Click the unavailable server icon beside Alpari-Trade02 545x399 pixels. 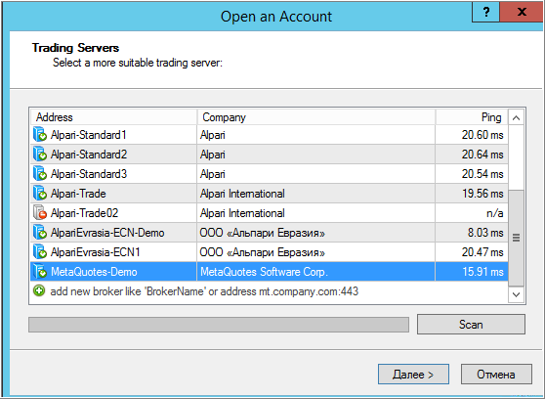[40, 213]
